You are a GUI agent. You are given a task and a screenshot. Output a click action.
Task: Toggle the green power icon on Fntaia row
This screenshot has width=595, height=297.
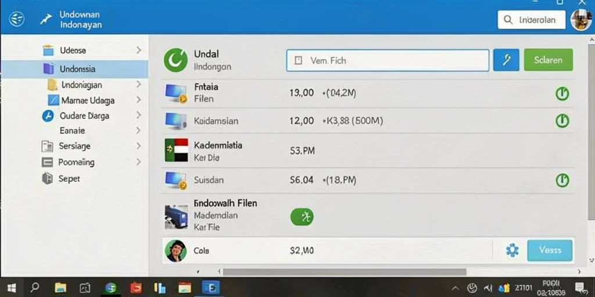(x=562, y=93)
